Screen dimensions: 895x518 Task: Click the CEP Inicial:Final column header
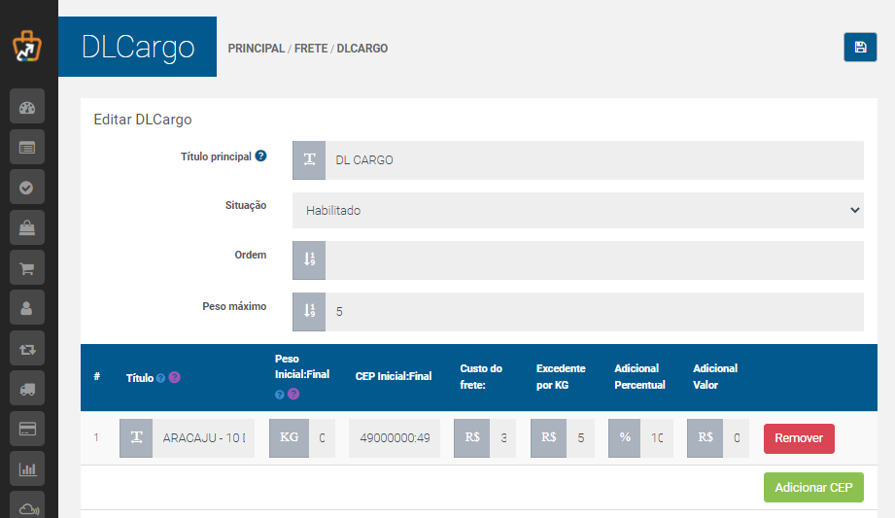[394, 376]
